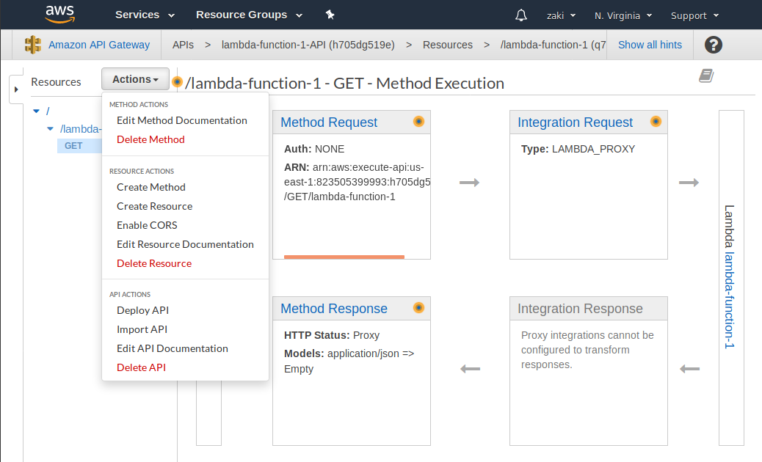Click the pin icon in the top navigation bar
The width and height of the screenshot is (762, 462).
point(330,14)
